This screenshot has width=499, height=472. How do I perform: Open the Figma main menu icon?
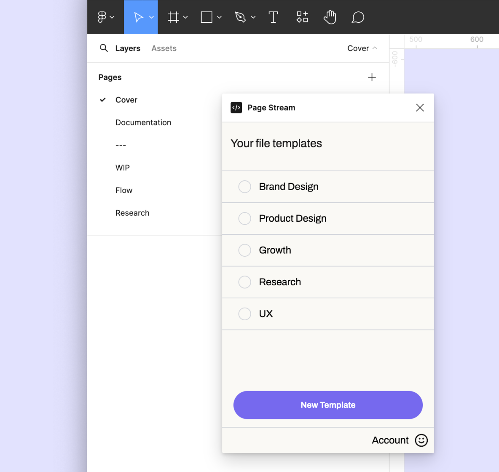102,17
